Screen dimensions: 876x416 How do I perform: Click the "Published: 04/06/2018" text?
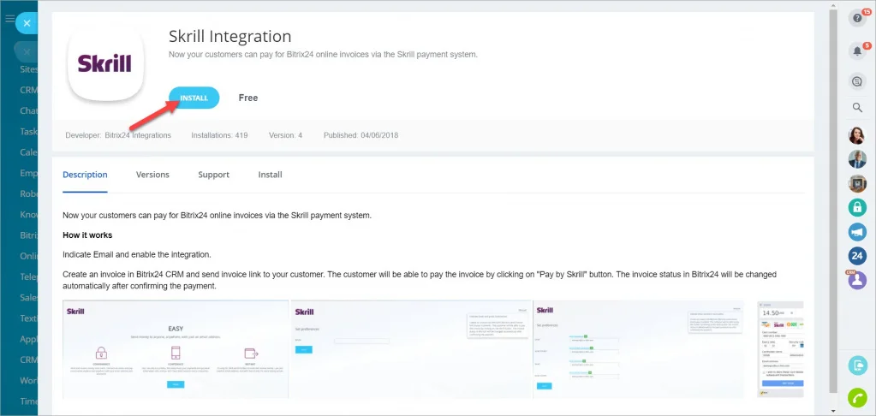361,135
